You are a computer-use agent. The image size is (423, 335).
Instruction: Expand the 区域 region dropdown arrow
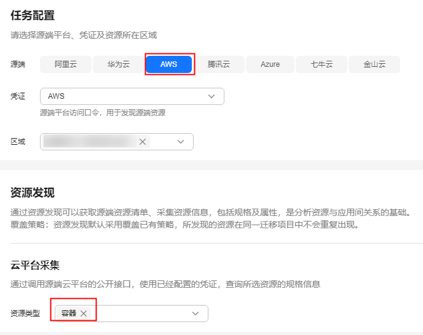(181, 142)
